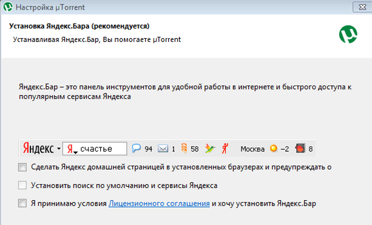Screen dimensions: 372x225
Task: Open the Лицензионного соглашения link
Action: tap(159, 204)
